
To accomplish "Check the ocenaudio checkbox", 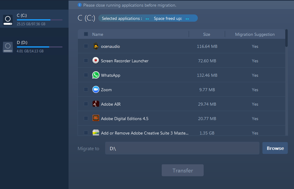I will pyautogui.click(x=86, y=46).
